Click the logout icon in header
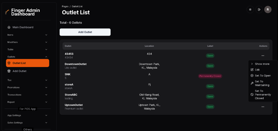278x131 pixels. [x=259, y=9]
